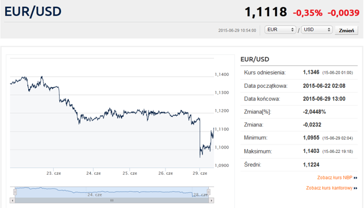
Task: Click the left handle of the range navigator
Action: coord(15,192)
